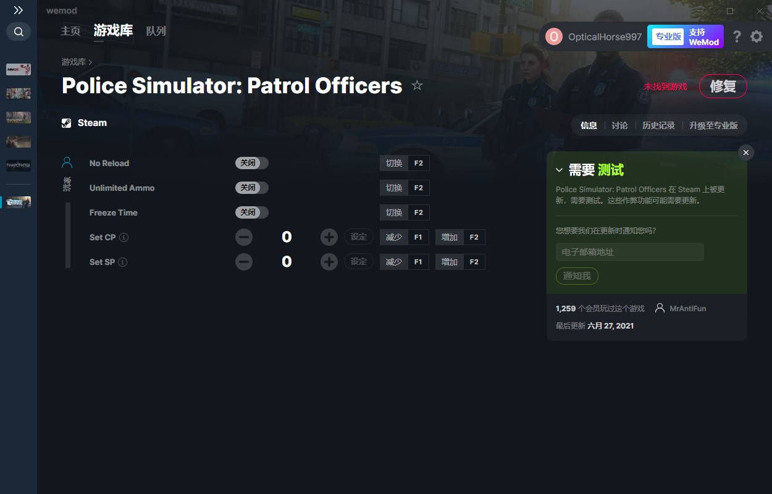Click Set CP 设定 button
772x494 pixels.
pyautogui.click(x=359, y=237)
